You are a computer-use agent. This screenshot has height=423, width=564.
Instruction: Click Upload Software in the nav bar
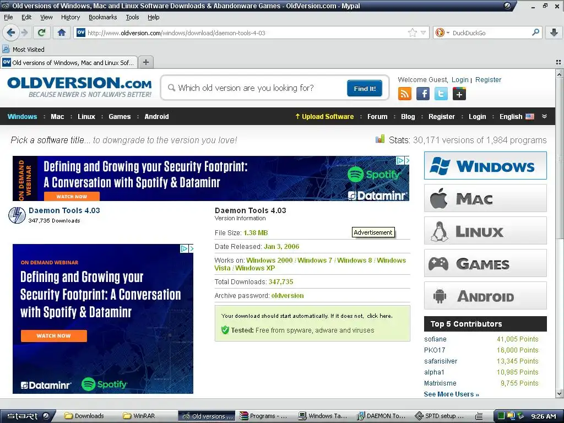pyautogui.click(x=324, y=116)
